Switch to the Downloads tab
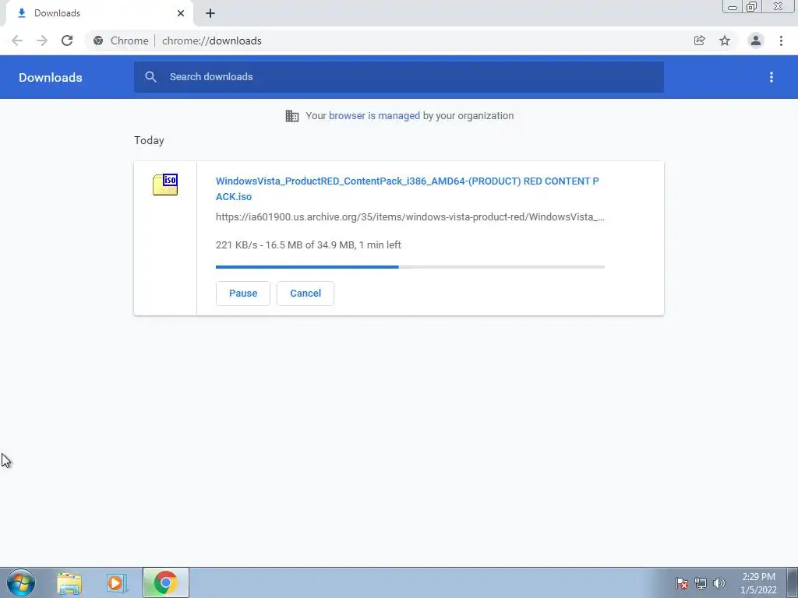 99,13
